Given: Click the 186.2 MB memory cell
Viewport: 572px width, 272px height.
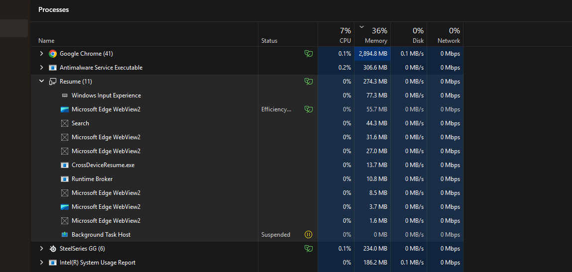Looking at the screenshot, I should coord(372,263).
